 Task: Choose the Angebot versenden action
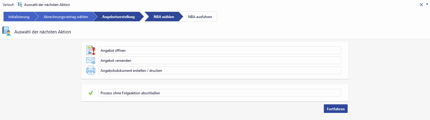click(219, 60)
